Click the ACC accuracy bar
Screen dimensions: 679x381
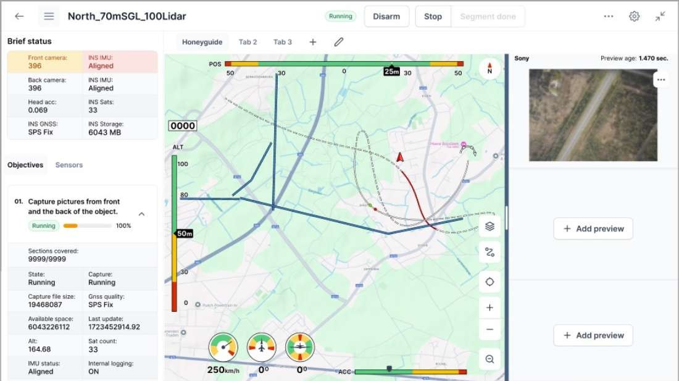(x=410, y=372)
